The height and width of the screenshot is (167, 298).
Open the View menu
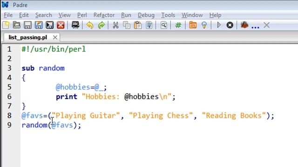click(x=65, y=15)
